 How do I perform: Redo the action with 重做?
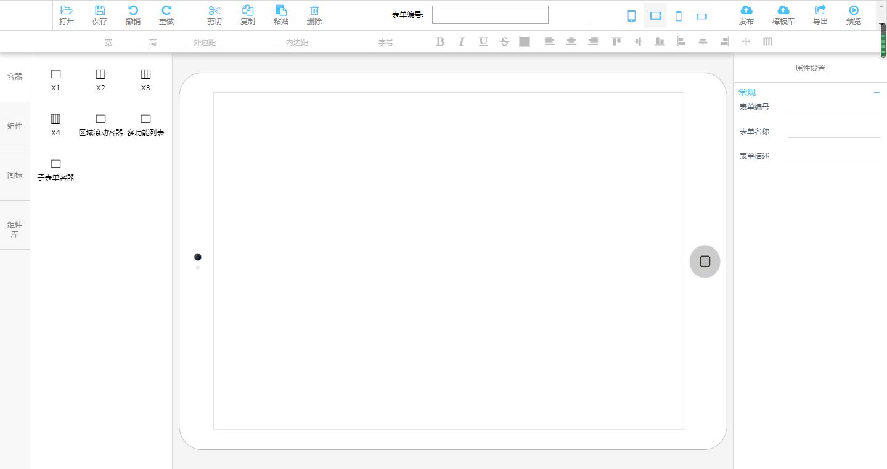(166, 15)
